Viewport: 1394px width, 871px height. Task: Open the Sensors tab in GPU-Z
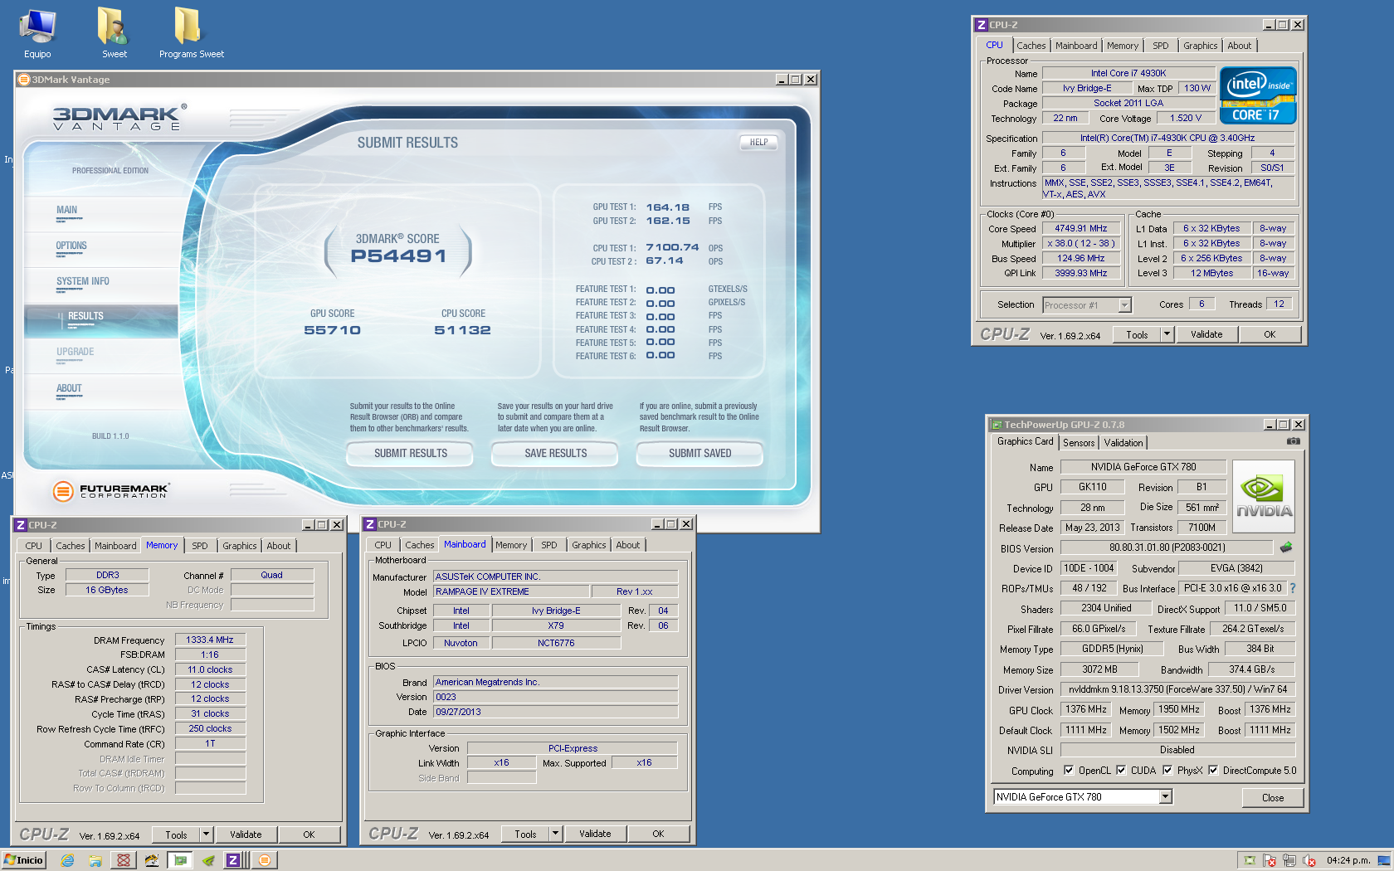pyautogui.click(x=1079, y=443)
